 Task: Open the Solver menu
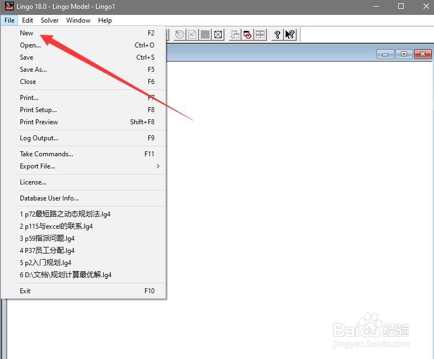[50, 20]
